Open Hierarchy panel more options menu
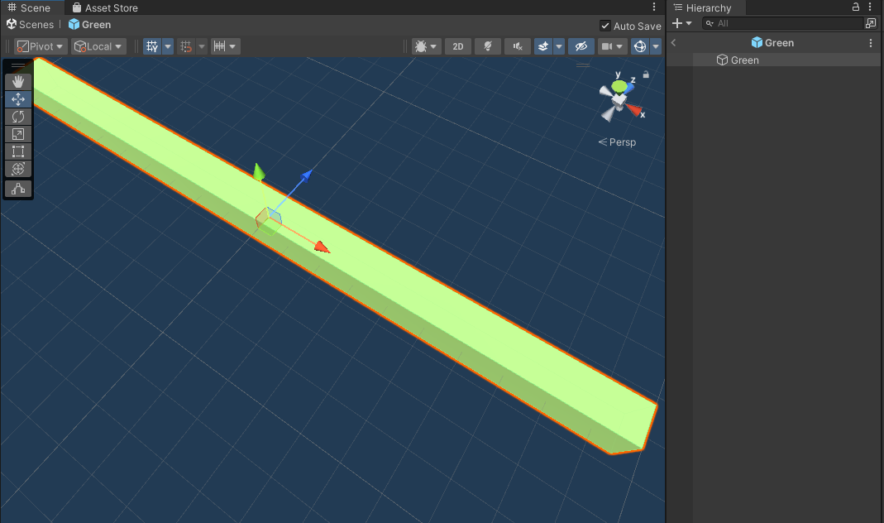The image size is (884, 523). tap(871, 7)
